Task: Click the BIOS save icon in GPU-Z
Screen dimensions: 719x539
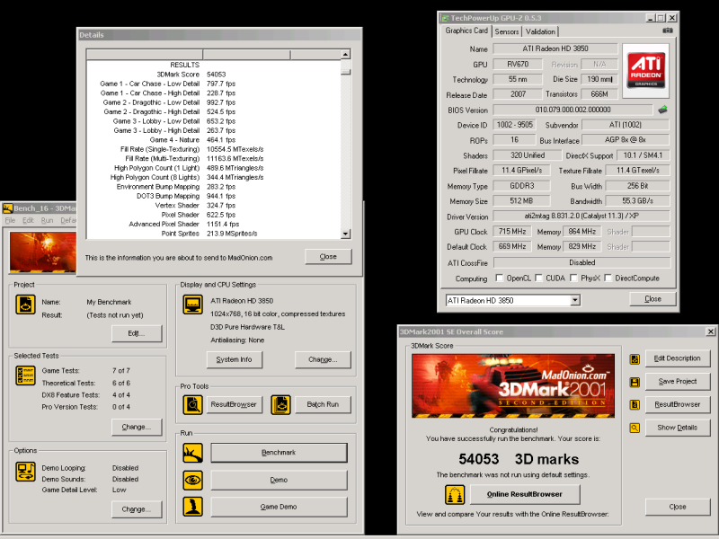Action: pos(662,110)
